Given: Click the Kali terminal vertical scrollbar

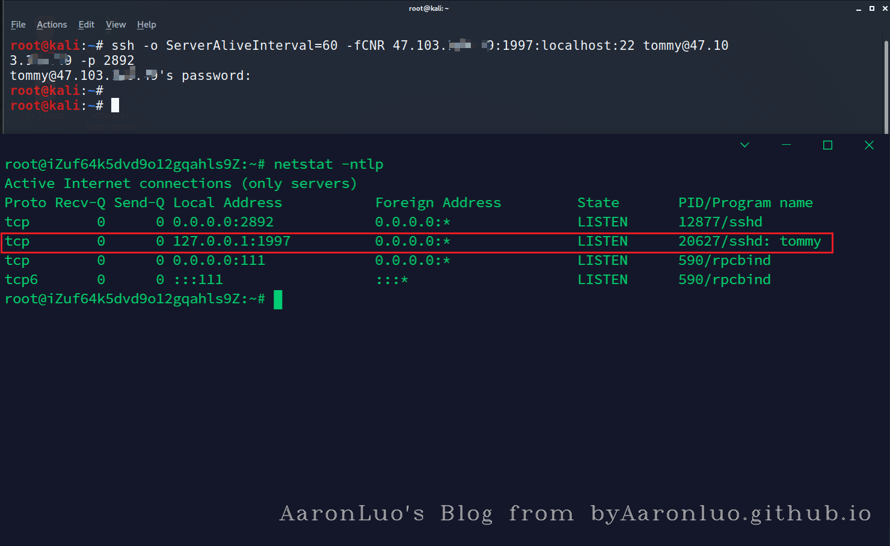Looking at the screenshot, I should click(x=886, y=84).
